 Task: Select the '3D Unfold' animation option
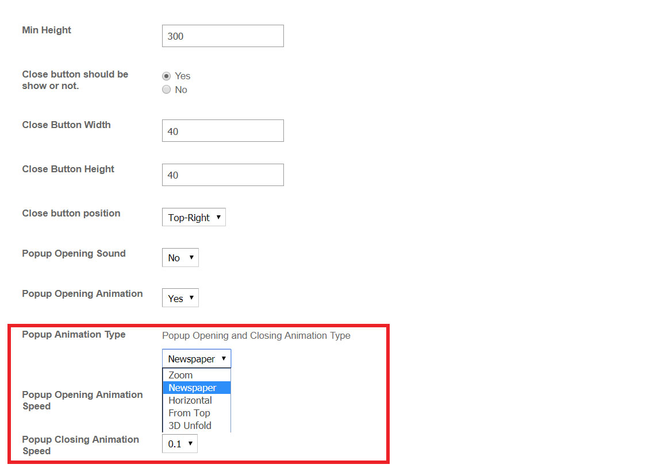[189, 425]
